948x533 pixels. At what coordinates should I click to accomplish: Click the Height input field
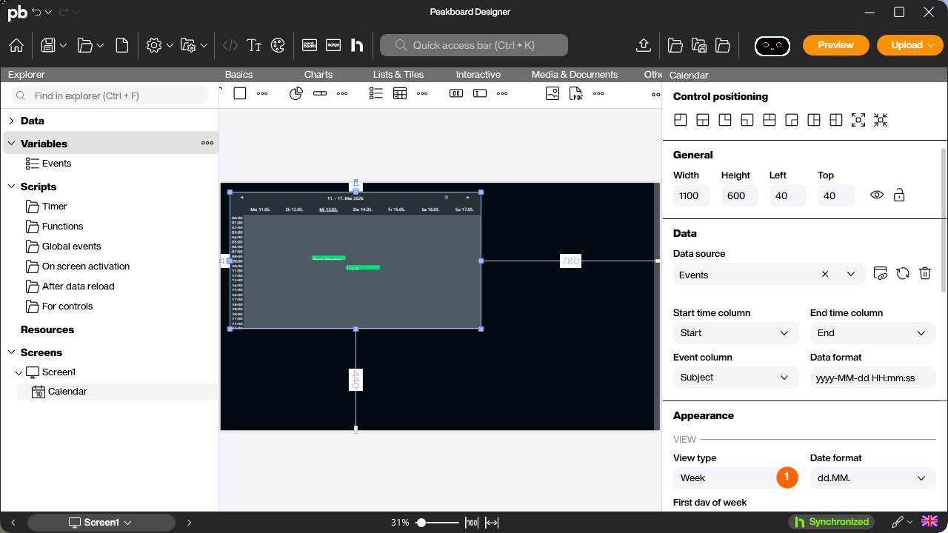point(740,196)
